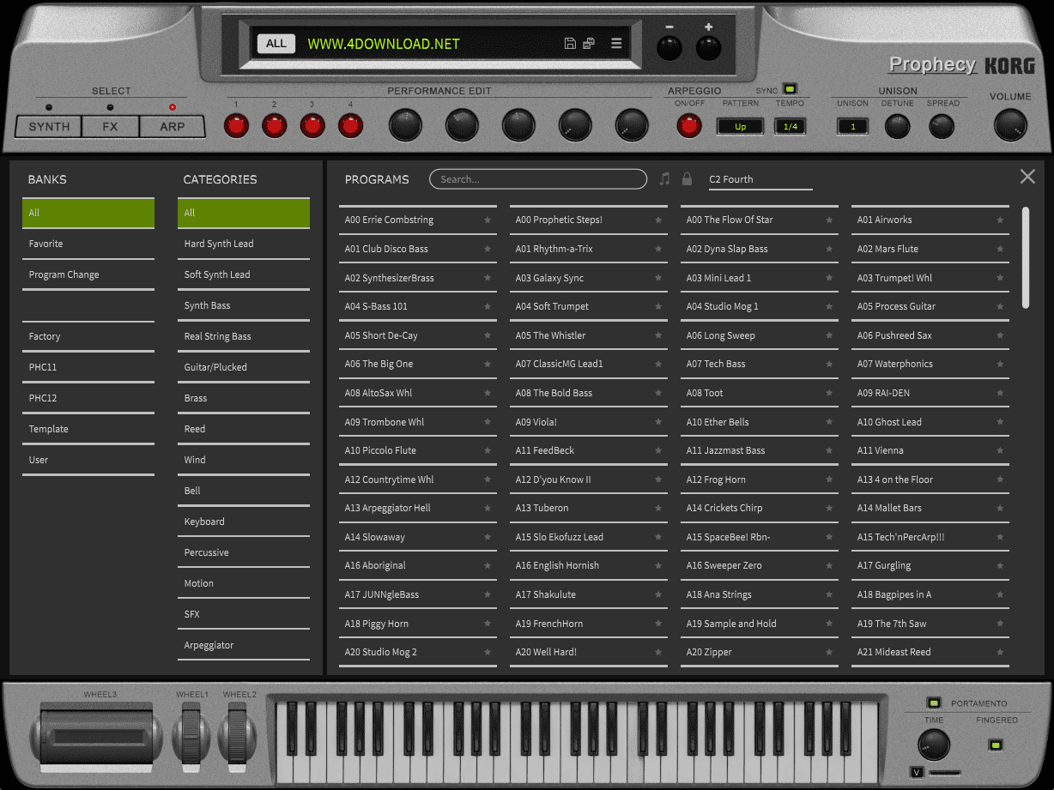The width and height of the screenshot is (1054, 790).
Task: Open the C2 Fourth preview phrase selector
Action: click(760, 180)
